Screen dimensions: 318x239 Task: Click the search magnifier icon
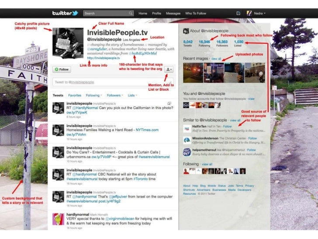coord(131,13)
